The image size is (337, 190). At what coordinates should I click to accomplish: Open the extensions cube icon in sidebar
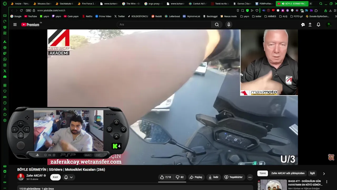click(5, 115)
